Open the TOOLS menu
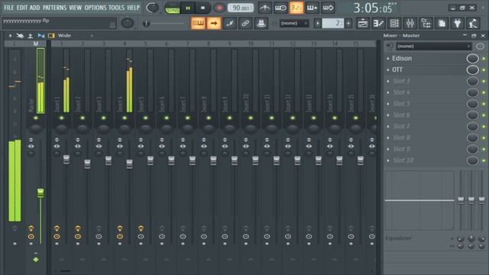 [x=116, y=8]
